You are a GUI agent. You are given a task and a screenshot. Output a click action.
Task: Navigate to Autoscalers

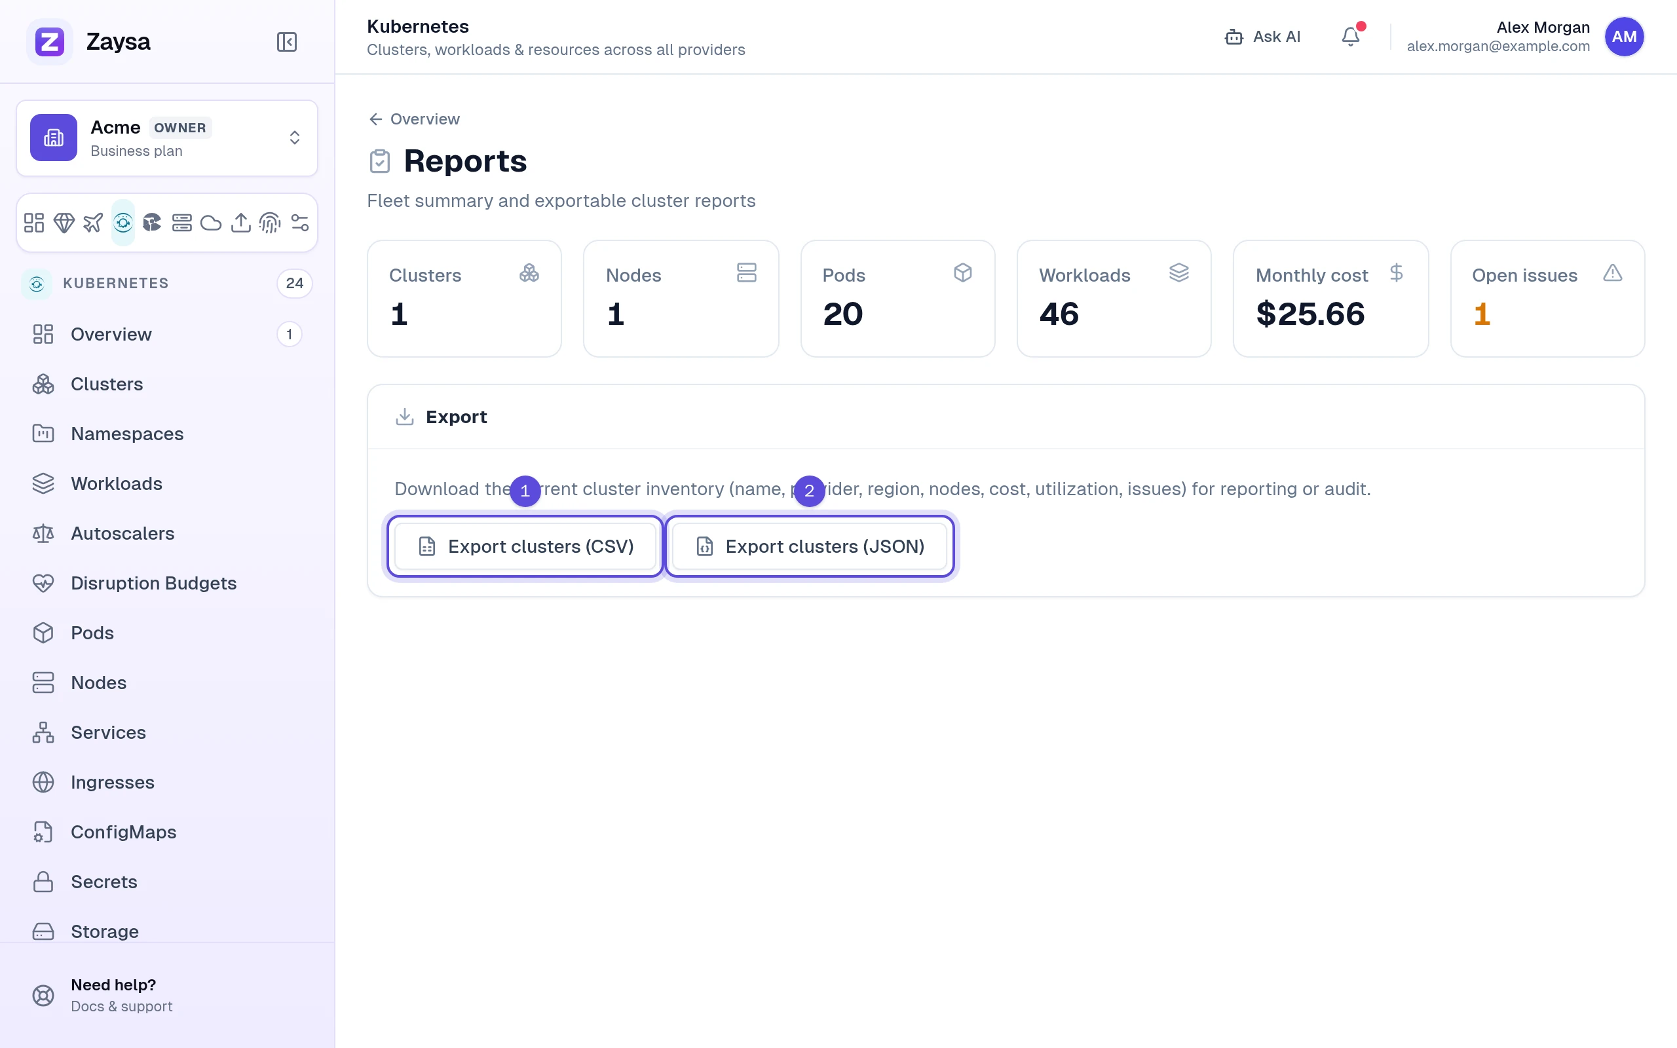click(166, 533)
